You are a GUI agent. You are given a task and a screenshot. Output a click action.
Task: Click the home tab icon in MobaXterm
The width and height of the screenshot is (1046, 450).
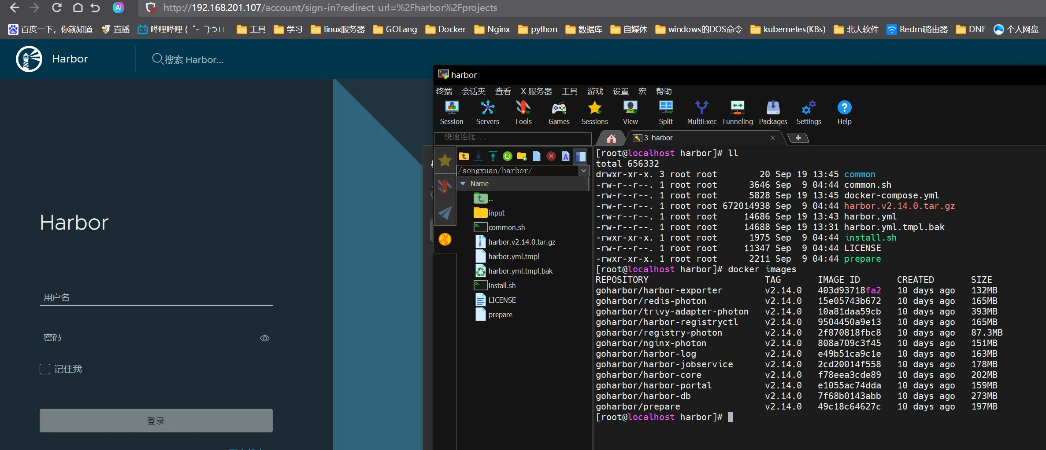point(611,138)
